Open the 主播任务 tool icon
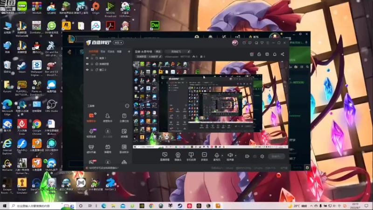 click(124, 118)
